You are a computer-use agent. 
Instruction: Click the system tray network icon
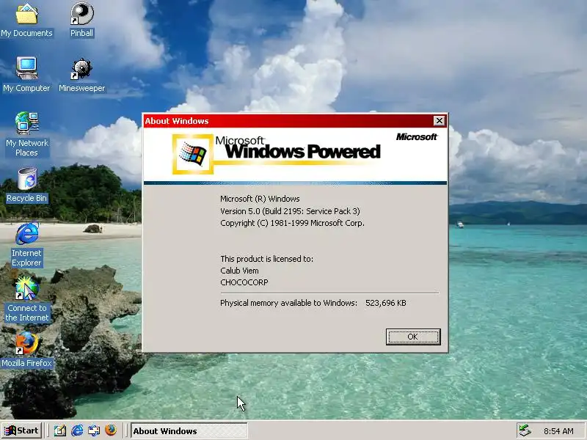coord(525,430)
